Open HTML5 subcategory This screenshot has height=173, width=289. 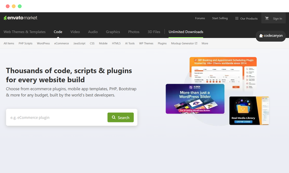point(116,43)
